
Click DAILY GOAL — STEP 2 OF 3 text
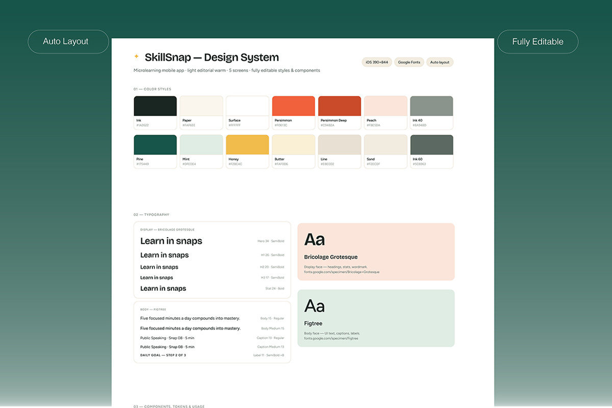[163, 355]
